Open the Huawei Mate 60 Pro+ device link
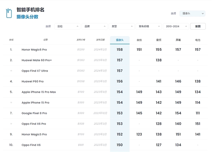 [36, 60]
